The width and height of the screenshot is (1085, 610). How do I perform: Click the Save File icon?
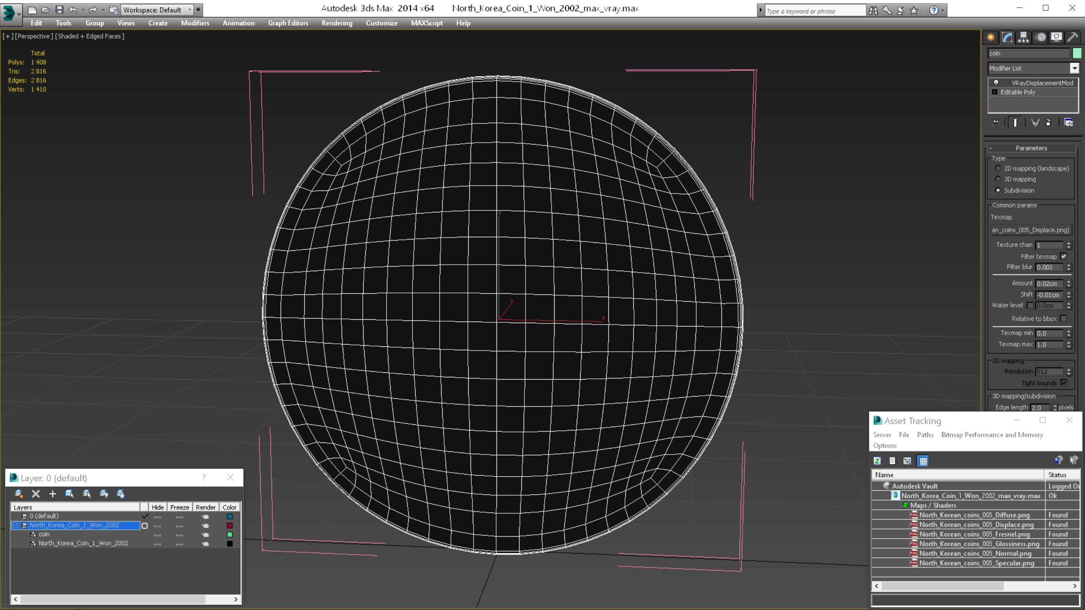[x=60, y=9]
